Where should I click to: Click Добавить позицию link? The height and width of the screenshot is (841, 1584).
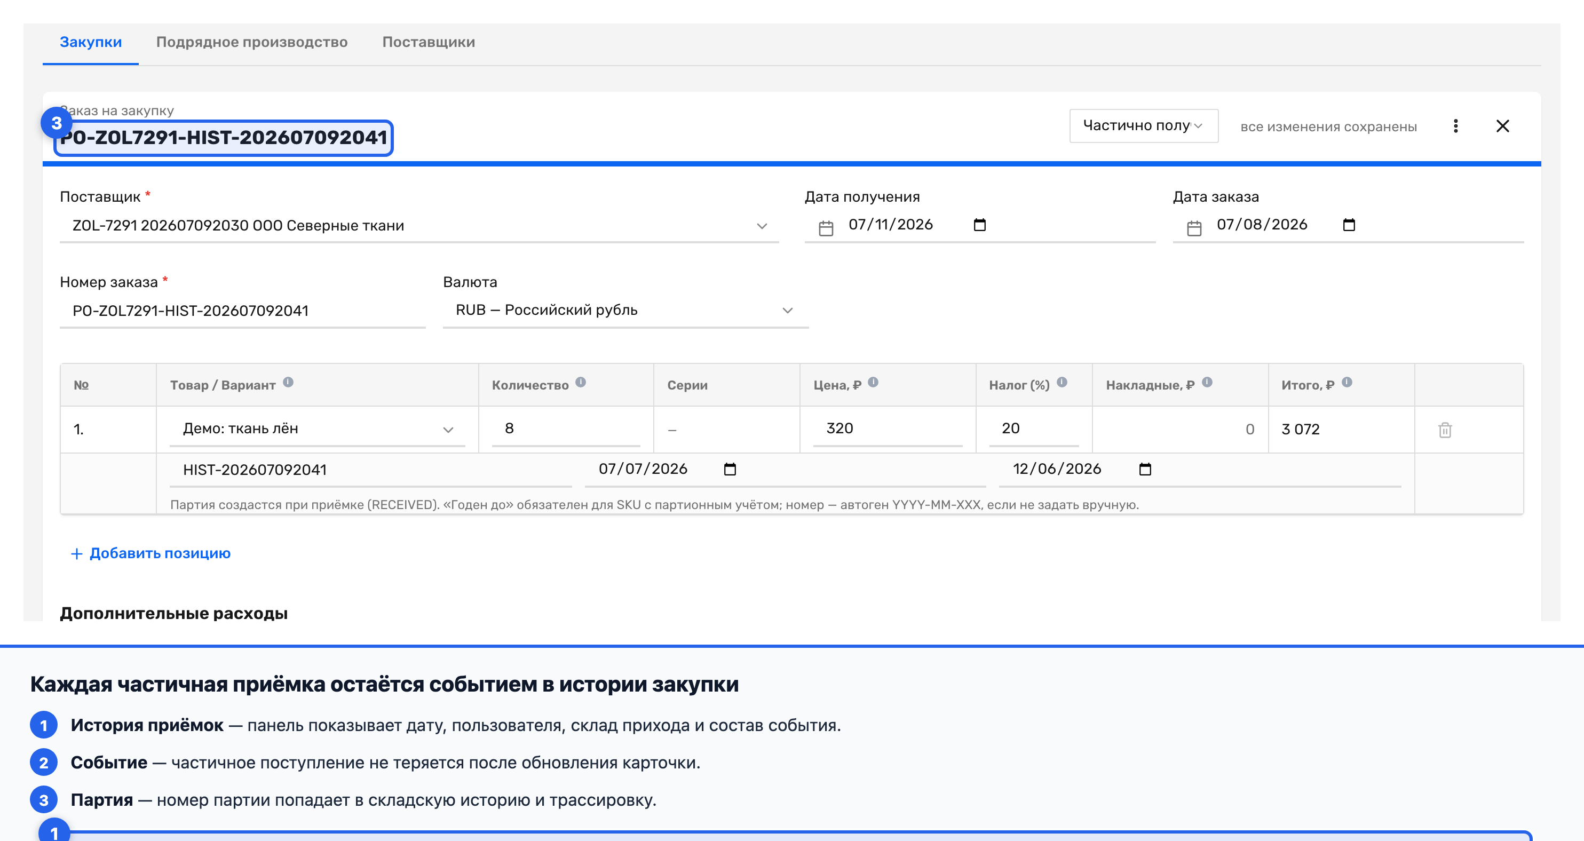coord(151,553)
